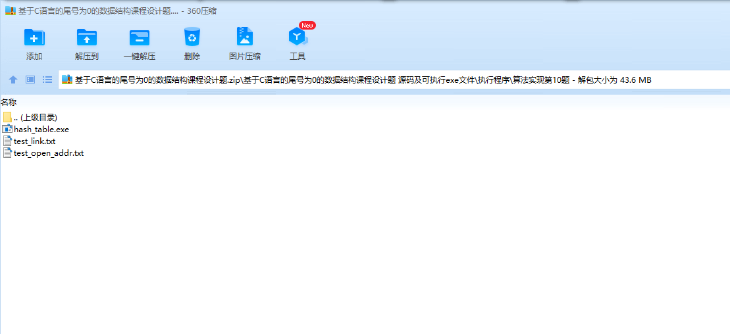Go up one level with the up-arrow icon

[x=13, y=80]
